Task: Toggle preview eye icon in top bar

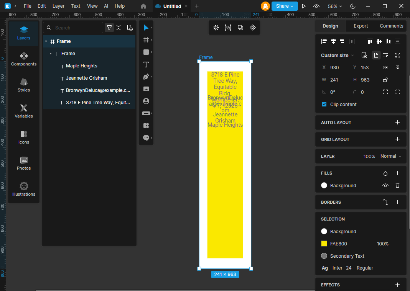Action: click(x=316, y=6)
